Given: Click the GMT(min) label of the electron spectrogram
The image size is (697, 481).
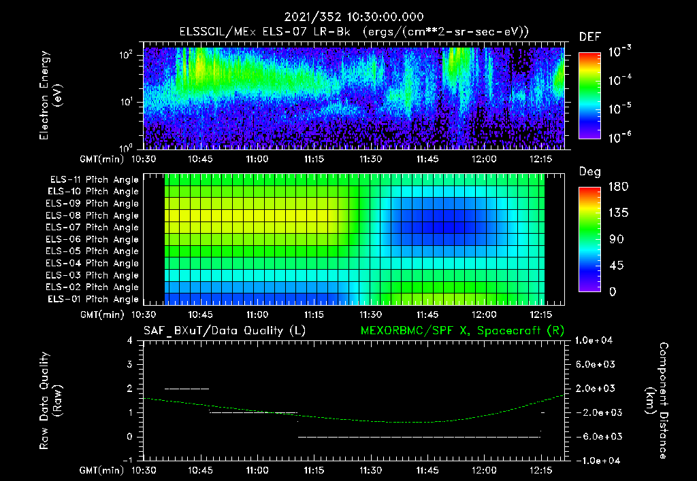Looking at the screenshot, I should tap(101, 160).
